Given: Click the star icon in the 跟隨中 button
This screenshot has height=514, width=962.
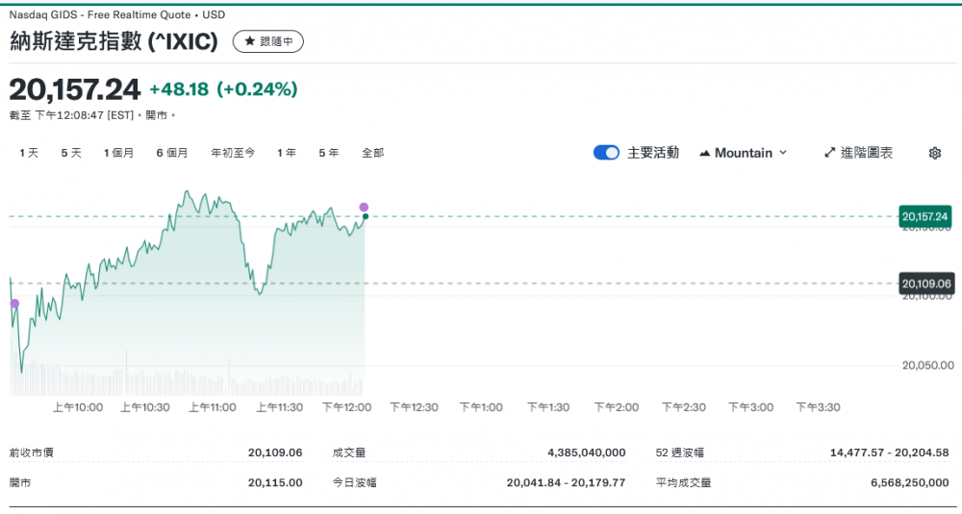Looking at the screenshot, I should point(250,41).
